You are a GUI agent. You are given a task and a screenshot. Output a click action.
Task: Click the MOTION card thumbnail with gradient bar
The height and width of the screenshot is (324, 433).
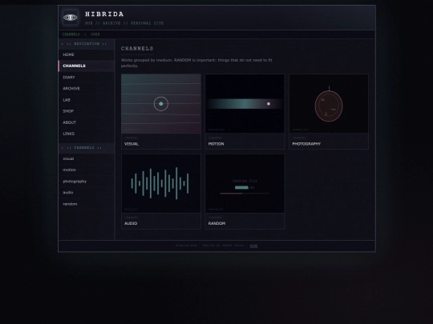tap(245, 103)
